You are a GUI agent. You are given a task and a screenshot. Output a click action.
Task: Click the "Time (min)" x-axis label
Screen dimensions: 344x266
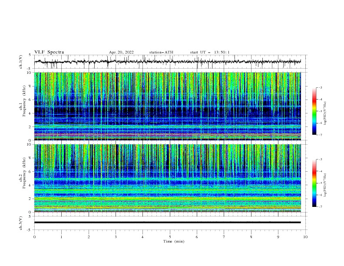point(174,241)
